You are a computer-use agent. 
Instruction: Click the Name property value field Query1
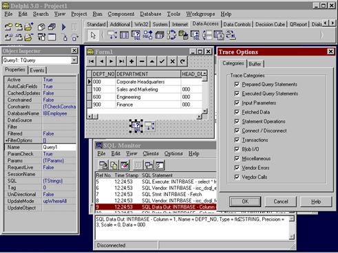pyautogui.click(x=59, y=147)
